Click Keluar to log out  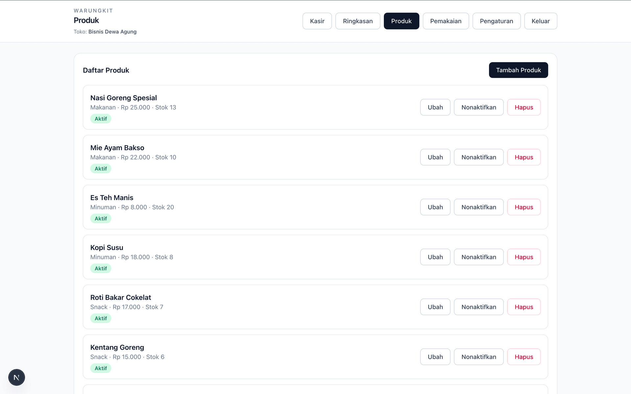541,21
